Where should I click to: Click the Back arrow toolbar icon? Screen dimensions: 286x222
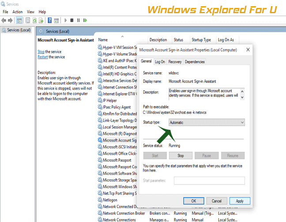[x=4, y=20]
